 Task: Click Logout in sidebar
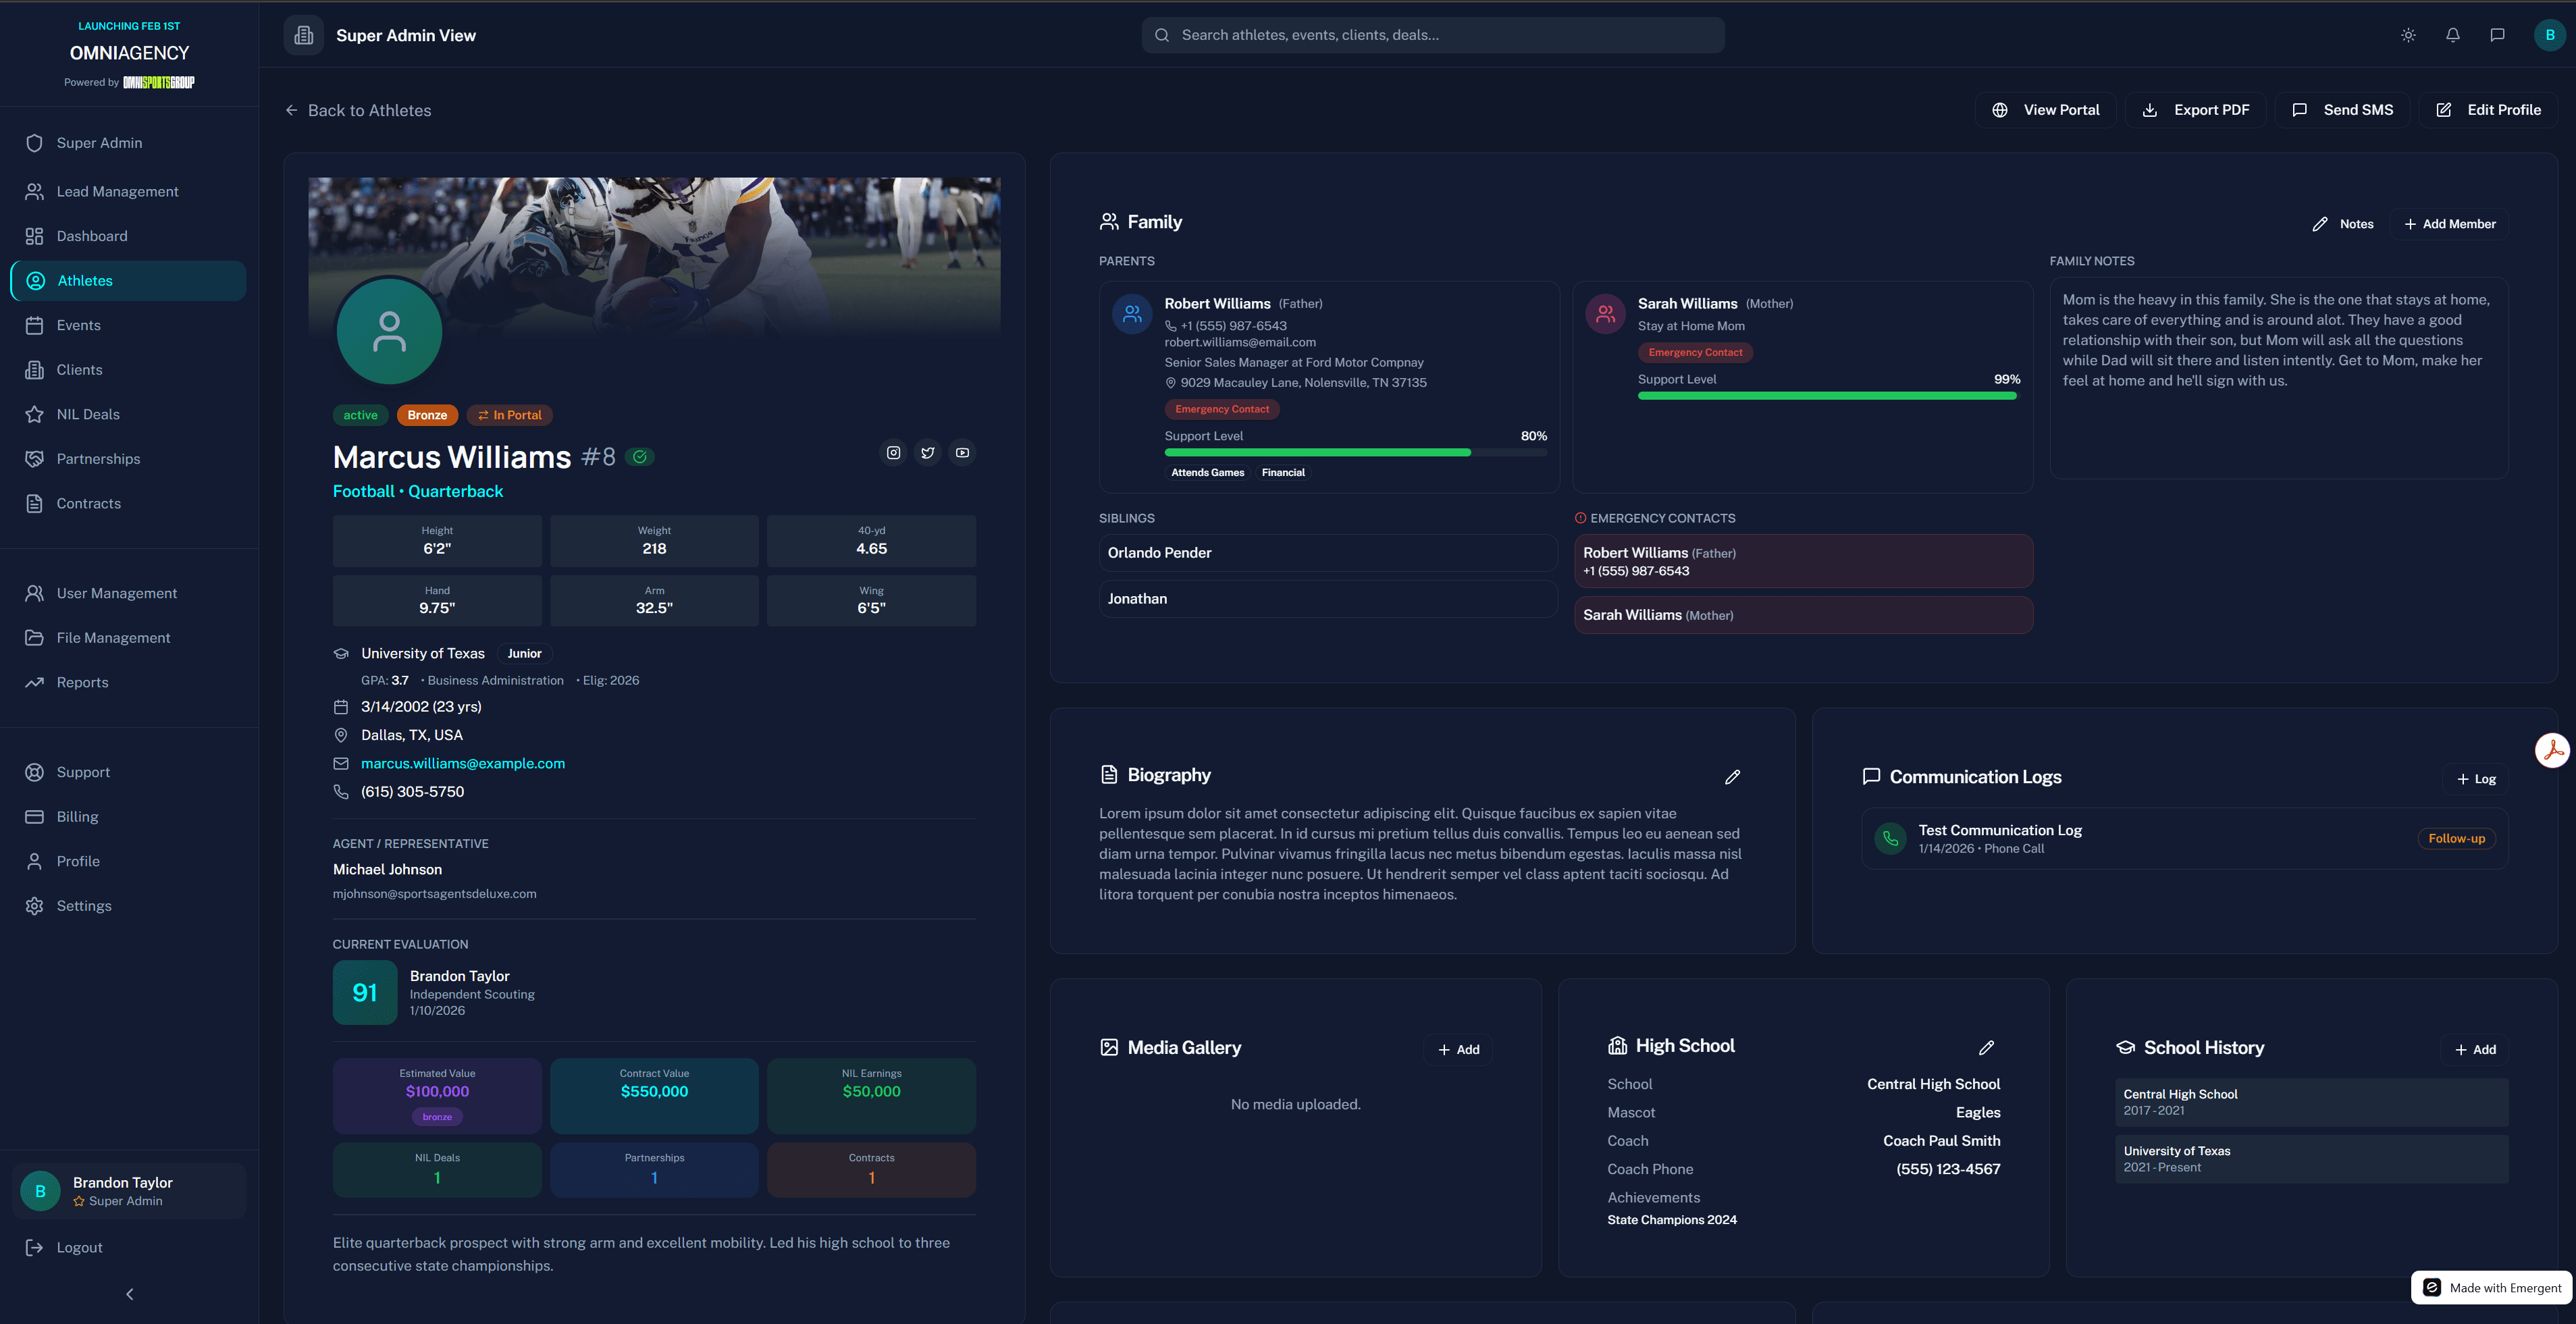pyautogui.click(x=129, y=1247)
